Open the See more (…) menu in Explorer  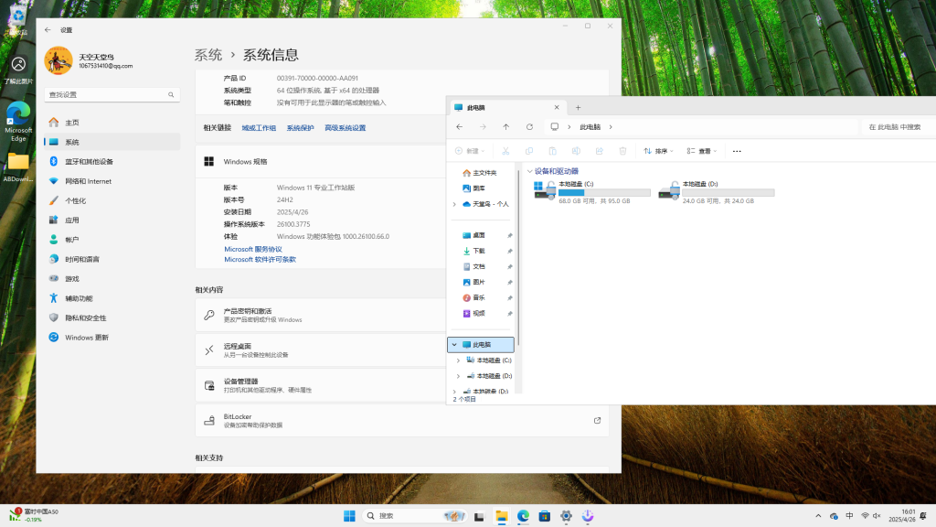pos(737,151)
